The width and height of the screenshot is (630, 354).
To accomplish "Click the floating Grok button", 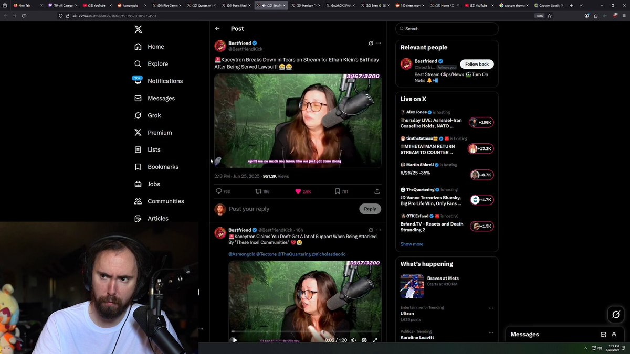I will pos(616,315).
